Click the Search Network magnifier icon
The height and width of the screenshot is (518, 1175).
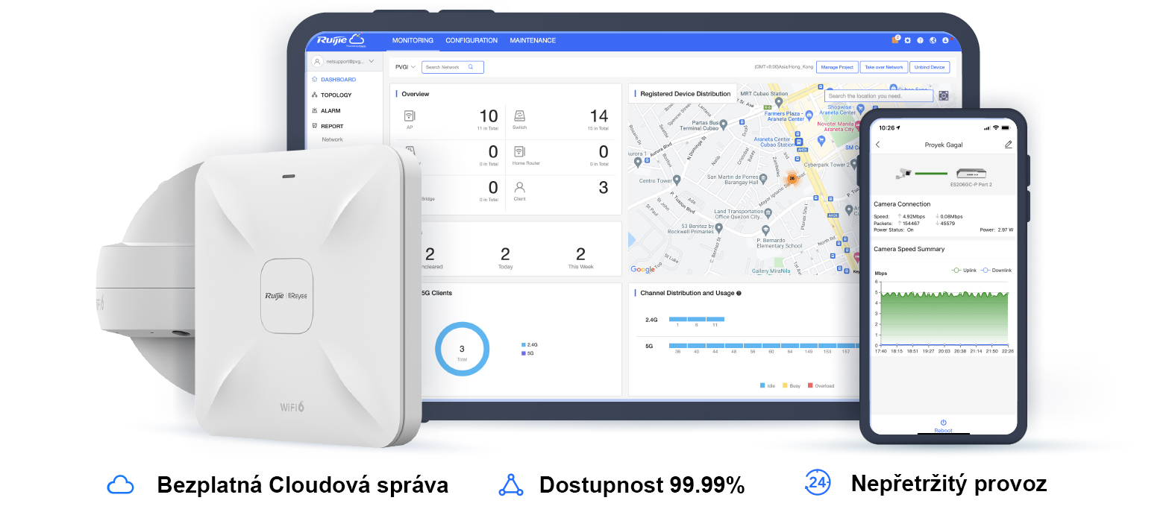(471, 67)
